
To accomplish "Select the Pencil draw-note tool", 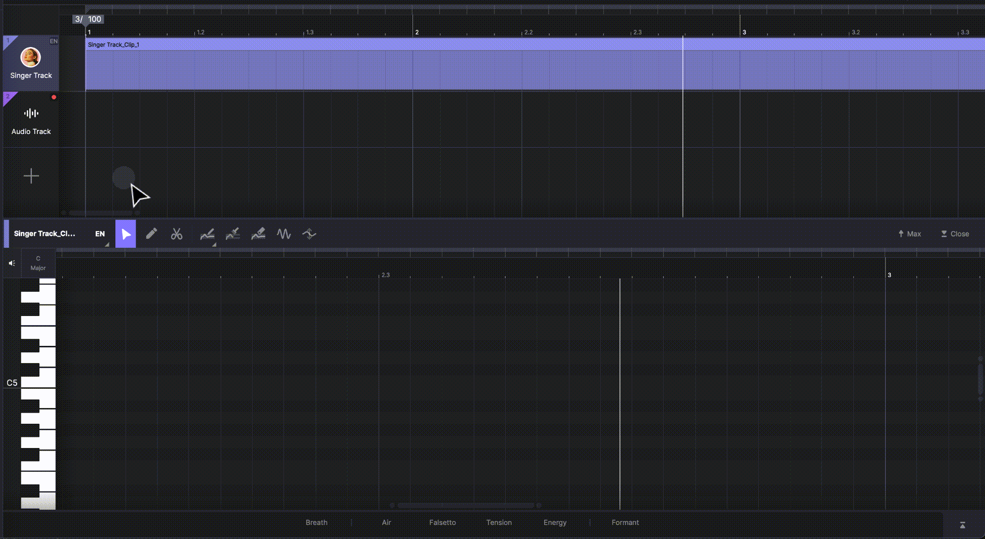I will pyautogui.click(x=151, y=234).
